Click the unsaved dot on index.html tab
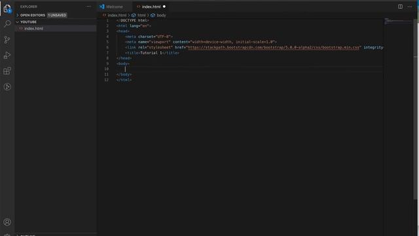The height and width of the screenshot is (236, 419). pos(164,7)
